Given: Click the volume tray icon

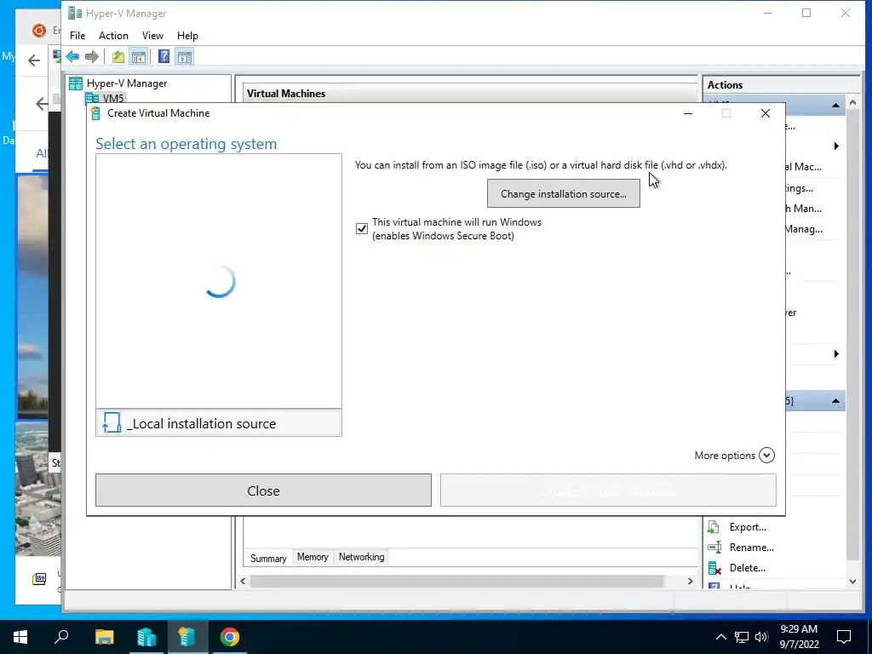Looking at the screenshot, I should (x=761, y=637).
